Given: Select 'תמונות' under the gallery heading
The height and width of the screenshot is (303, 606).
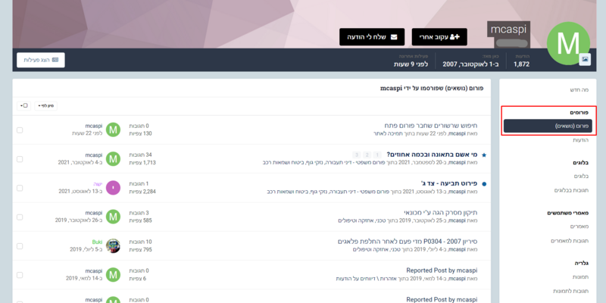Looking at the screenshot, I should (x=580, y=277).
